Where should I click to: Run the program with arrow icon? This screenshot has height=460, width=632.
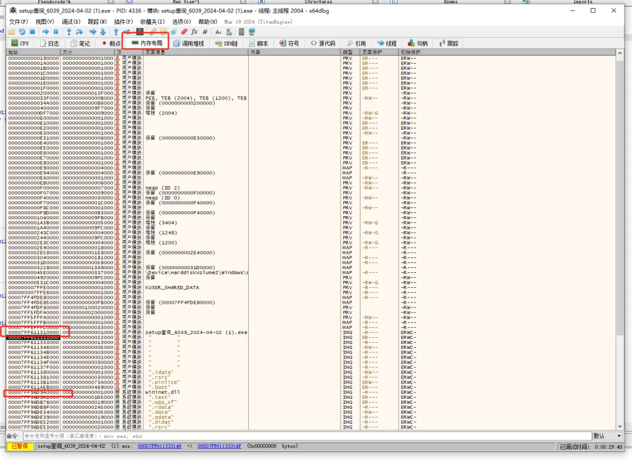(46, 31)
